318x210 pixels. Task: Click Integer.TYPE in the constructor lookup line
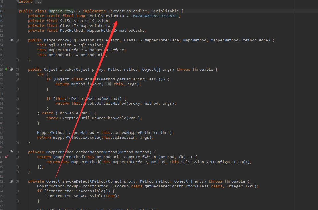pos(241,186)
